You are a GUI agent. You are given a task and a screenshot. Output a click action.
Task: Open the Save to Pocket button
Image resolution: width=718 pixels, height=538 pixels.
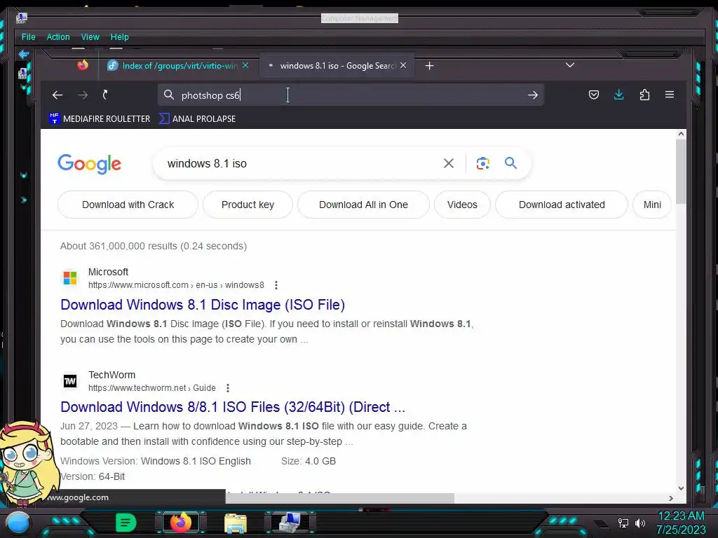(594, 95)
